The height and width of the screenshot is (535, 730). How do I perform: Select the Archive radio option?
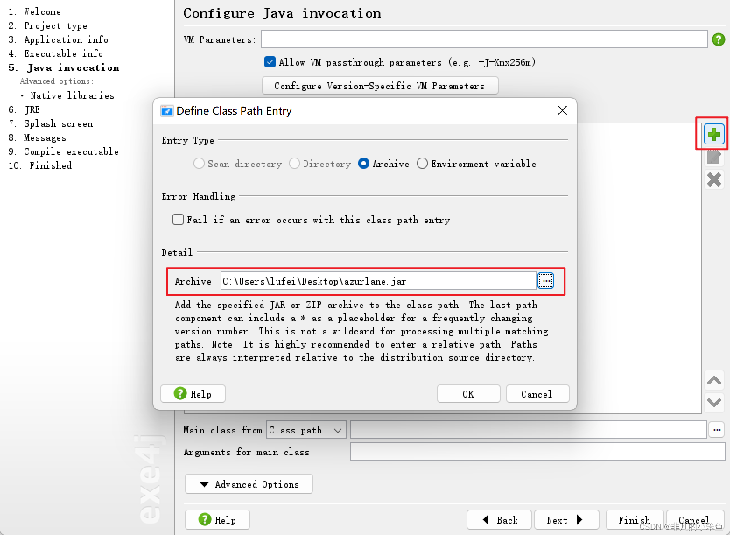click(x=363, y=164)
